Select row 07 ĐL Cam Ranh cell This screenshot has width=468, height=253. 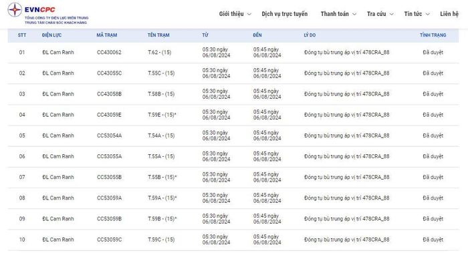tap(58, 177)
